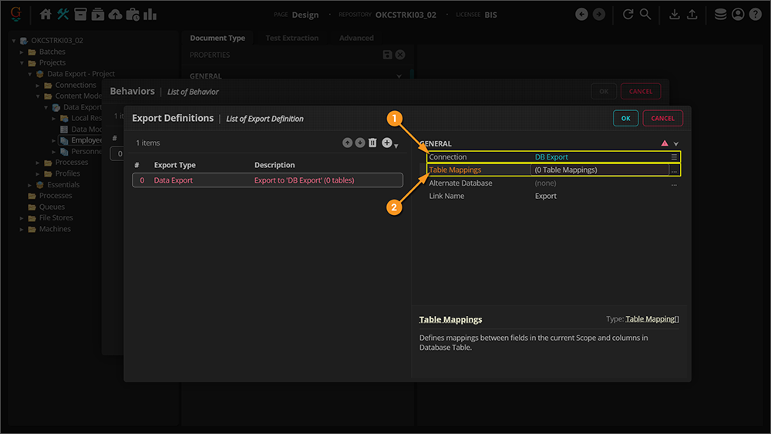This screenshot has width=771, height=434.
Task: Switch to the Advanced tab
Action: 356,38
